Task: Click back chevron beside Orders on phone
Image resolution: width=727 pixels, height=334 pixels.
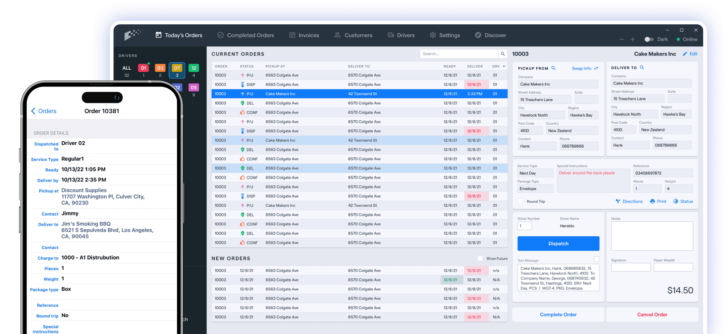Action: tap(33, 111)
